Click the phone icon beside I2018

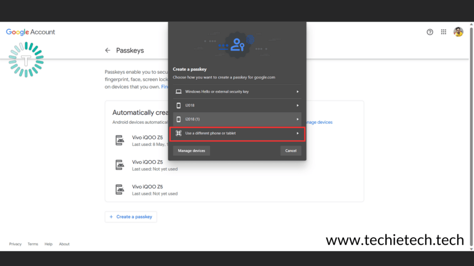tap(178, 105)
